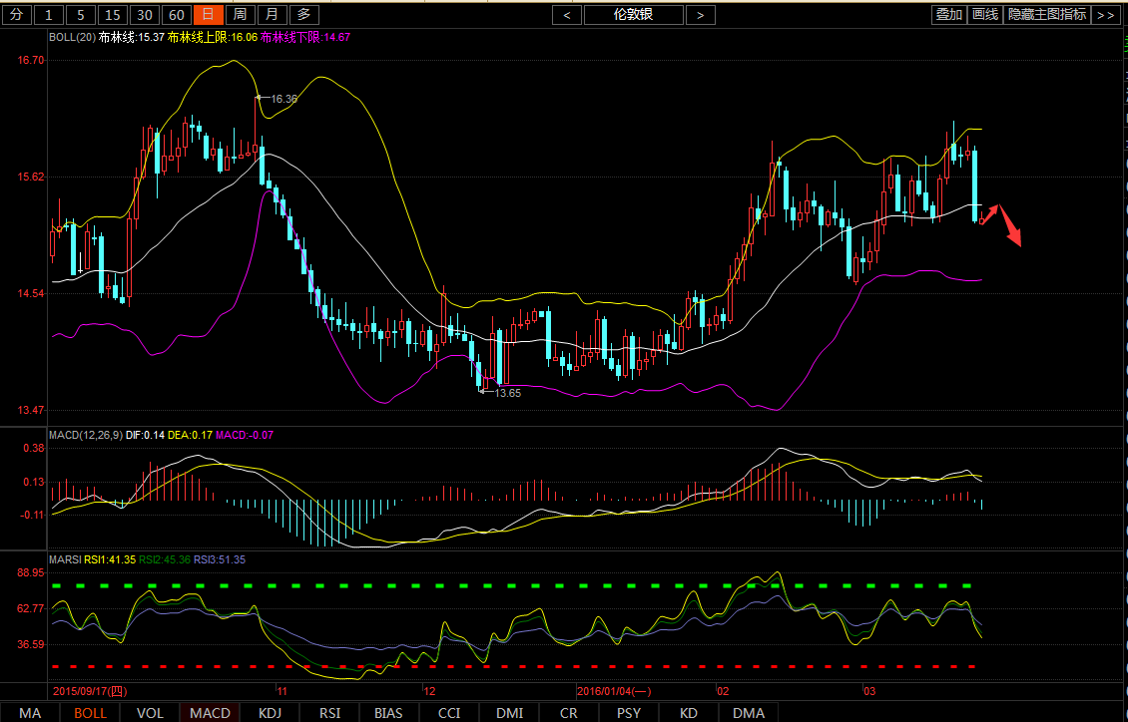Click the 叠加 overlay button
The image size is (1128, 722).
(948, 15)
